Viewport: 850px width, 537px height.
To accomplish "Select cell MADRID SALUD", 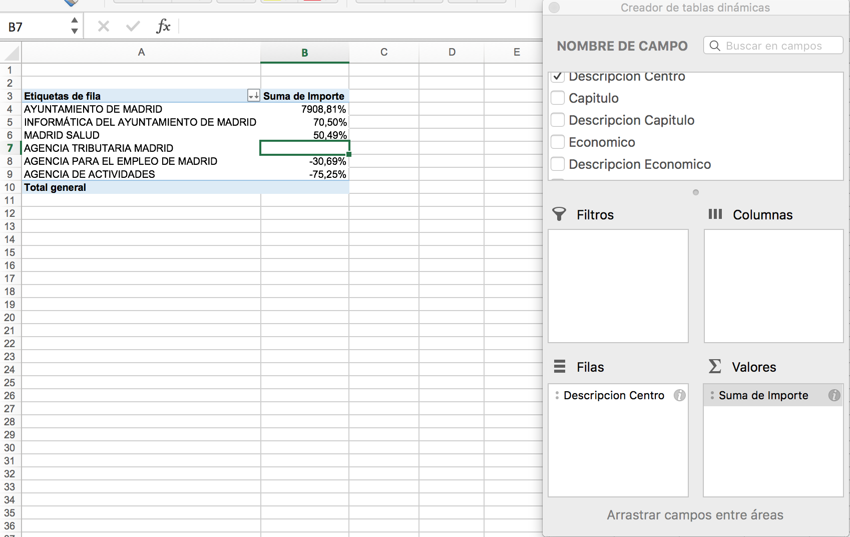I will pos(141,135).
